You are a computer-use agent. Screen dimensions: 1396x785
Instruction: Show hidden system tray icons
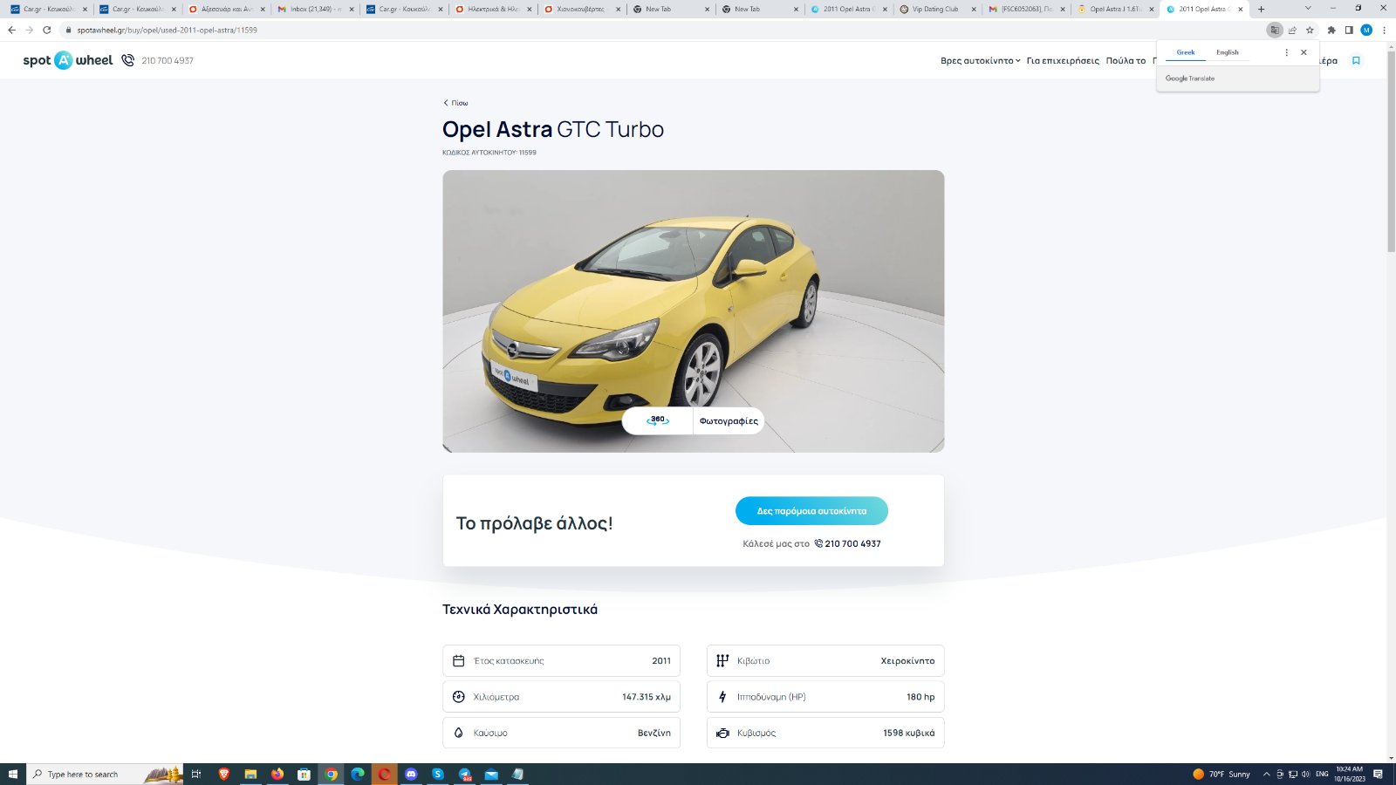coord(1266,774)
